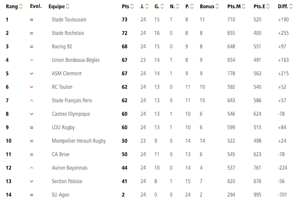Open Stade Rochelais team link
The width and height of the screenshot is (303, 209).
(x=68, y=33)
